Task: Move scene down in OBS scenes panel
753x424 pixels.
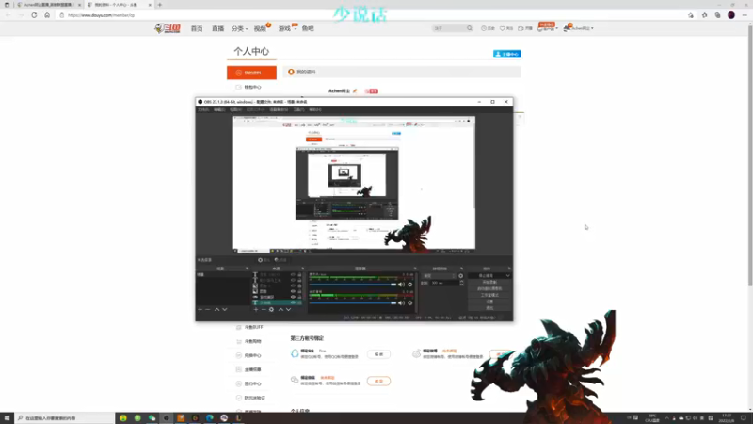Action: click(x=225, y=310)
